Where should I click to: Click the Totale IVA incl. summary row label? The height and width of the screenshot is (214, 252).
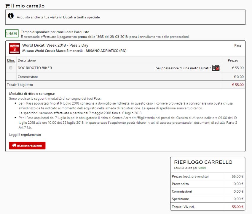(183, 207)
